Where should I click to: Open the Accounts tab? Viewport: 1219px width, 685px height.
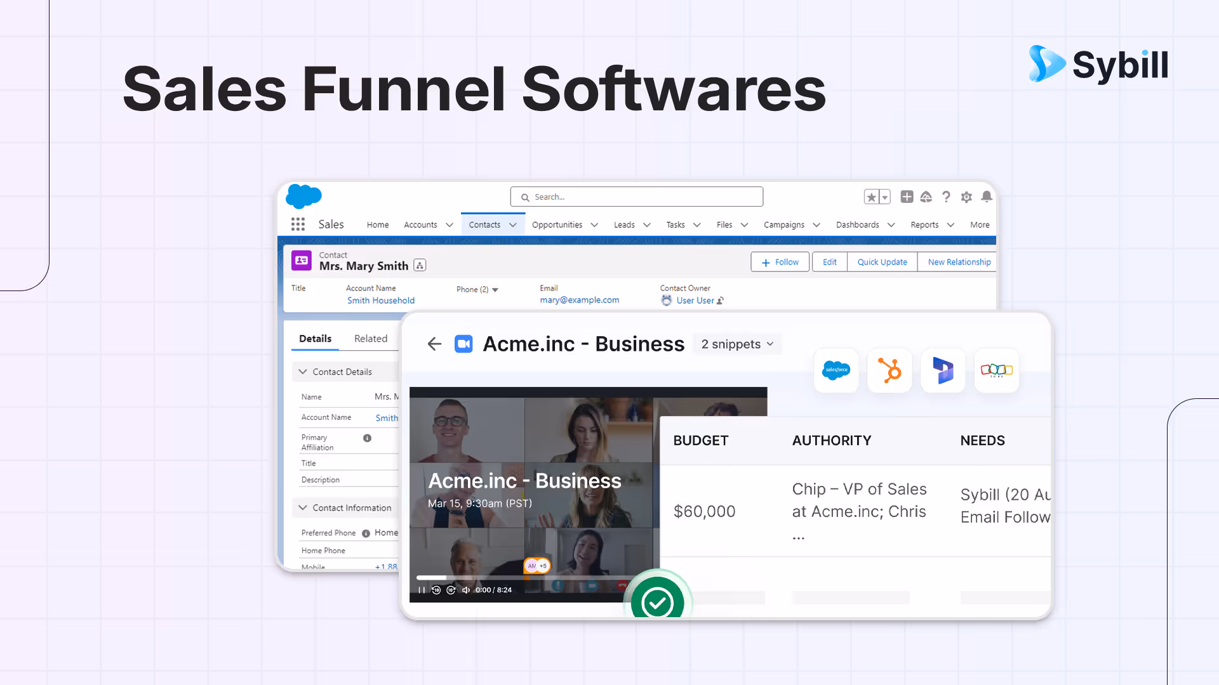(420, 225)
